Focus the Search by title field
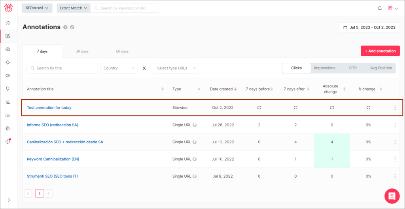This screenshot has height=209, width=405. [x=62, y=68]
